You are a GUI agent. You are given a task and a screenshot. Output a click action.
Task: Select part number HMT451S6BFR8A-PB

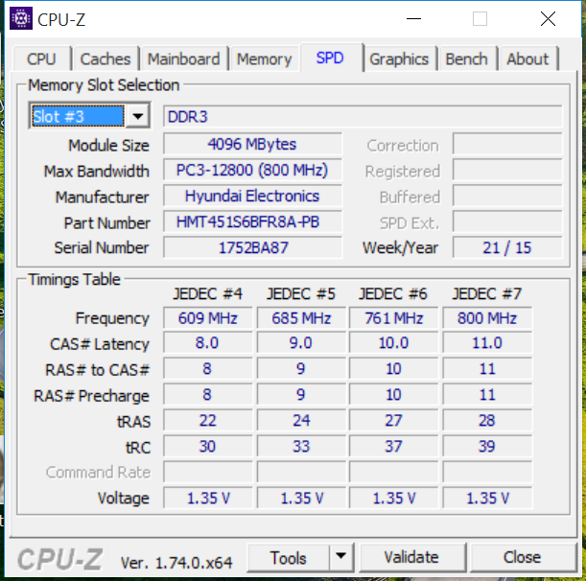252,221
